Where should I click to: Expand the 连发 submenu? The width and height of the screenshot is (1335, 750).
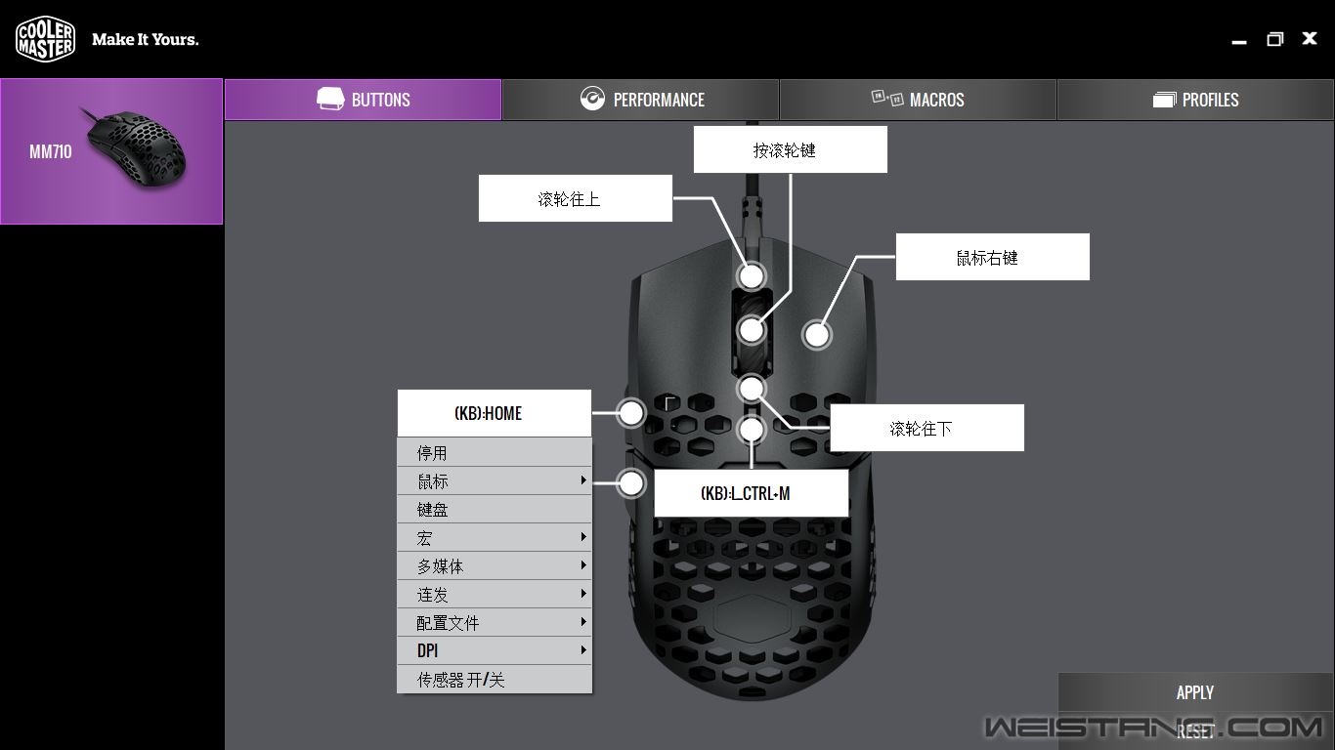coord(495,595)
